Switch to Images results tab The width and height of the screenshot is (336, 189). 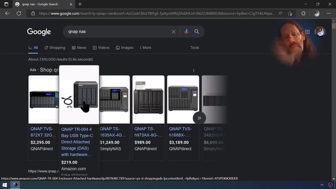124,48
